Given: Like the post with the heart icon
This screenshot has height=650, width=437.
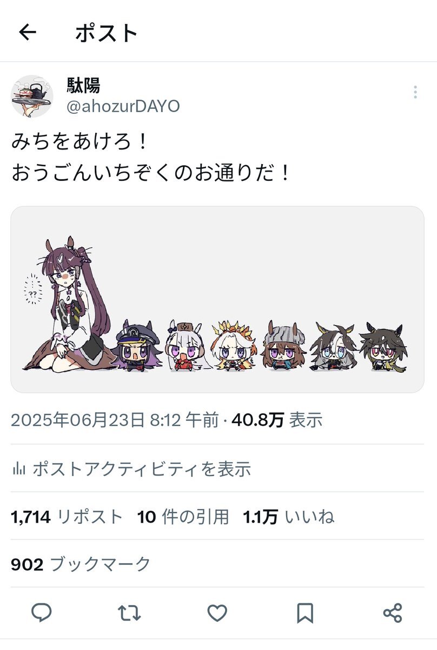Looking at the screenshot, I should (x=217, y=613).
